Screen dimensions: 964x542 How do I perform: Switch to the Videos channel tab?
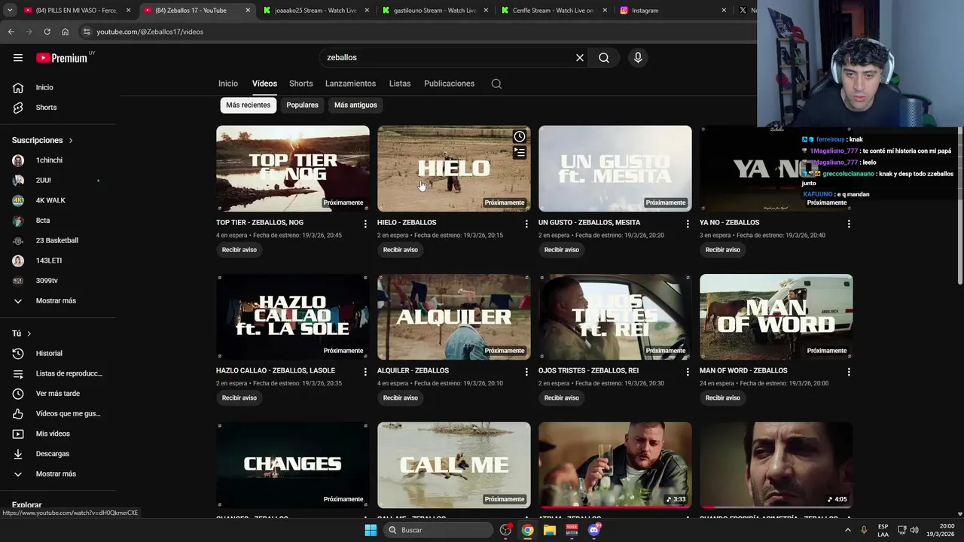264,84
